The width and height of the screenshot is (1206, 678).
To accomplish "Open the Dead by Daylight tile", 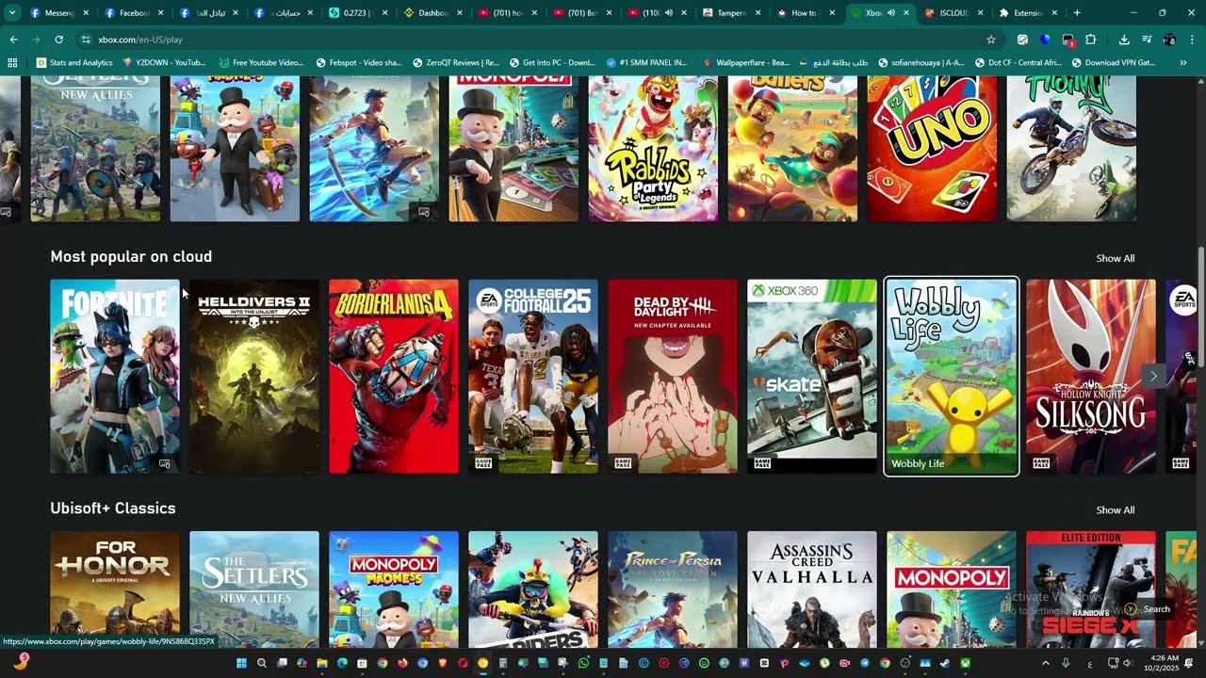I will click(x=673, y=376).
